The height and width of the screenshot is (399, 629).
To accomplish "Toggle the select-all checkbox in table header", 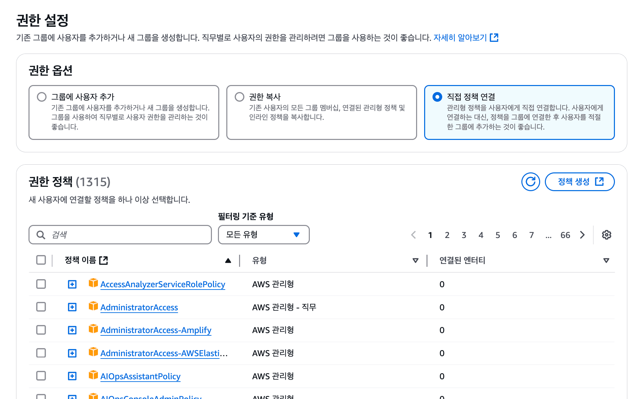I will (41, 260).
